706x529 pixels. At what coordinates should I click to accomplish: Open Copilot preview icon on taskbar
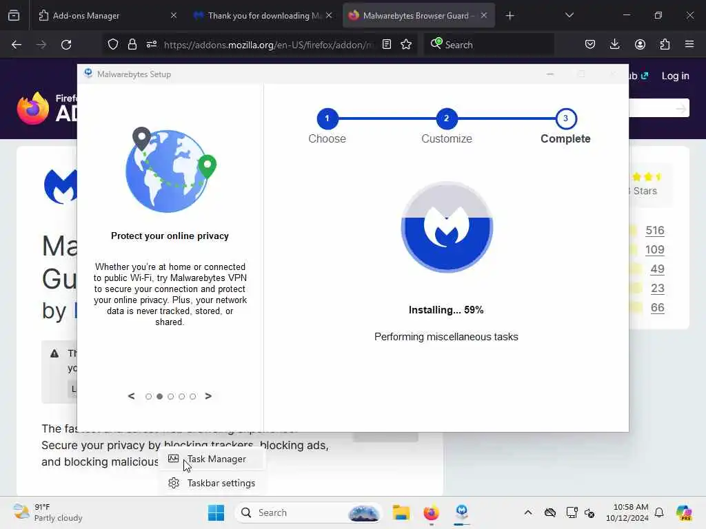[x=684, y=512]
